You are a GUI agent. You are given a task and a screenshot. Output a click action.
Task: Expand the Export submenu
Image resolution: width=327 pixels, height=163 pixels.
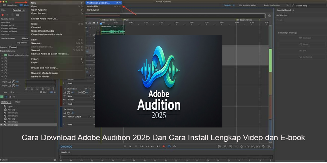57,63
